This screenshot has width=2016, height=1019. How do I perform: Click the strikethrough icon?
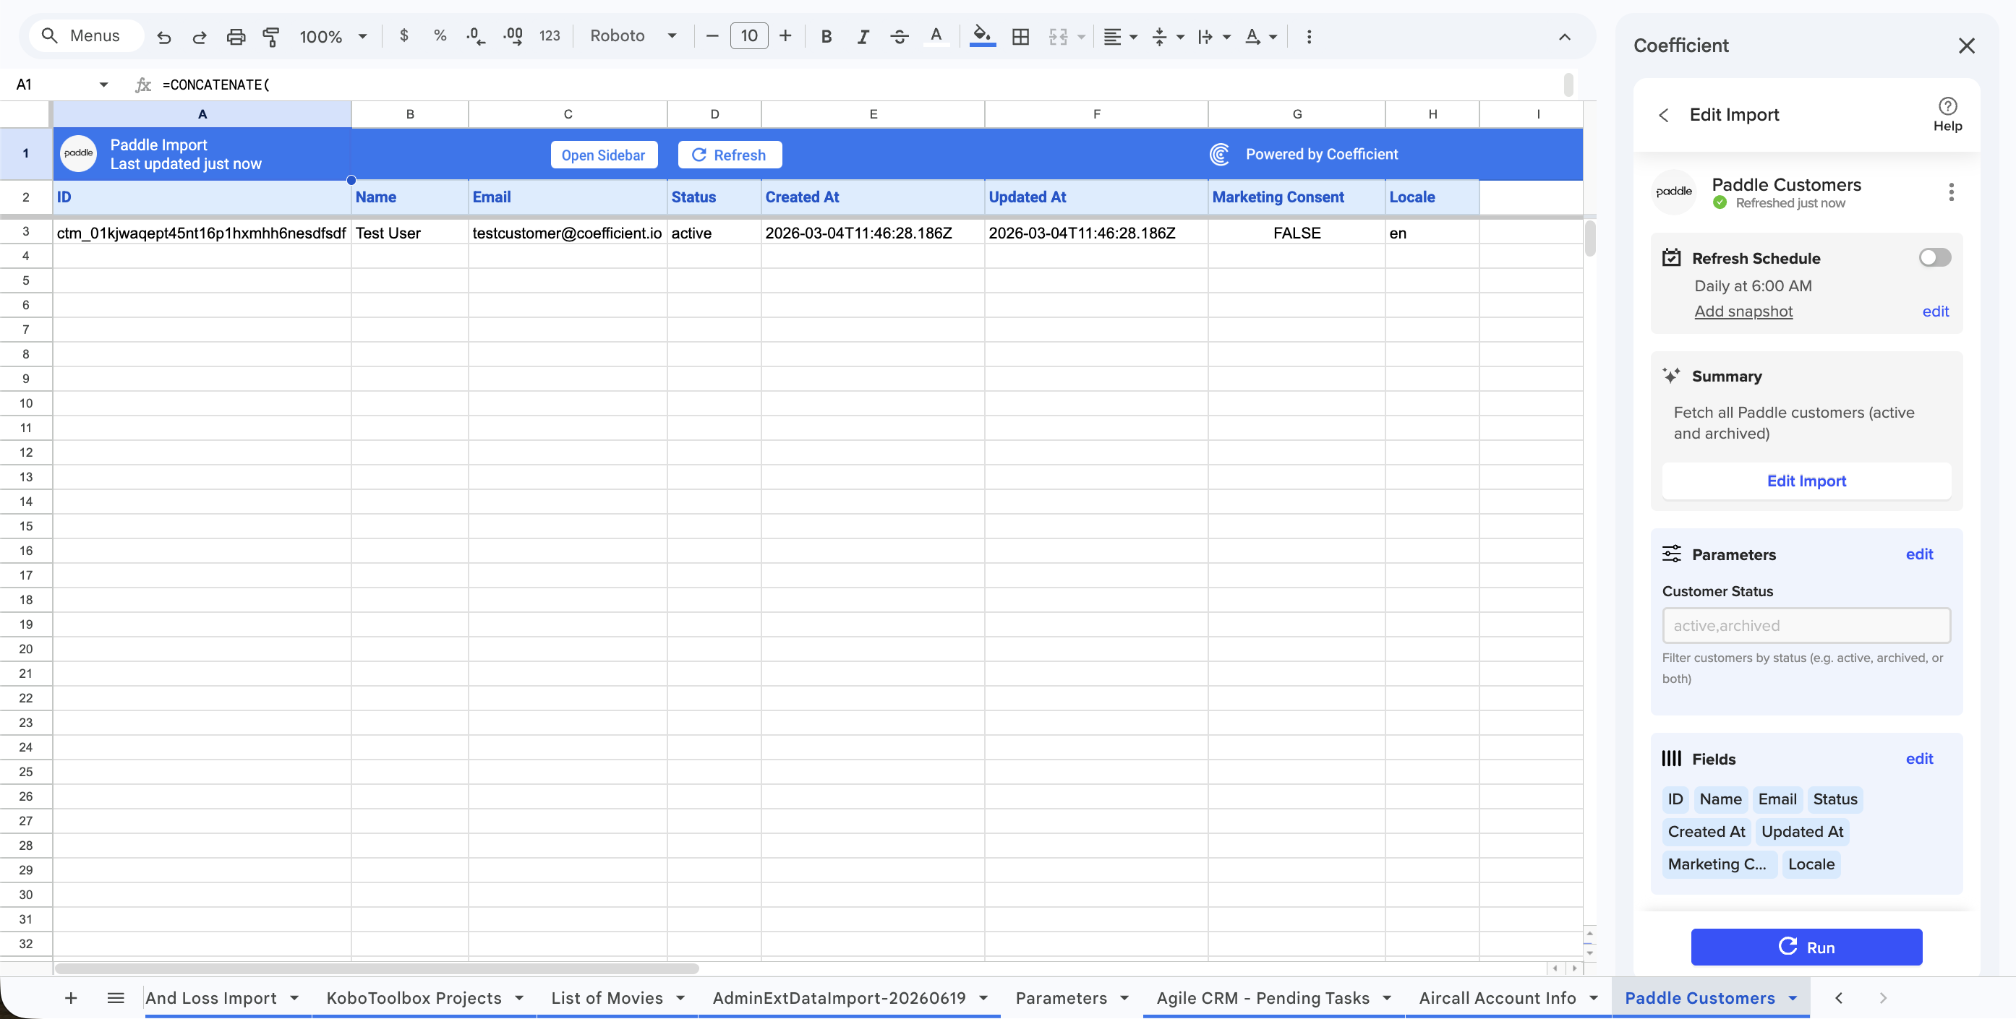[900, 37]
